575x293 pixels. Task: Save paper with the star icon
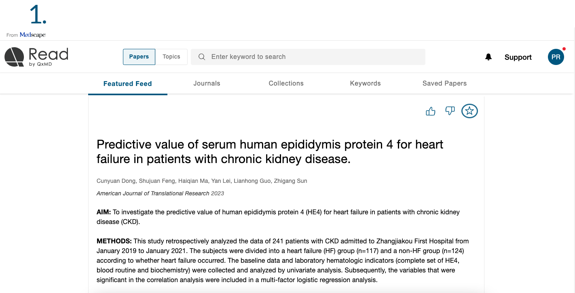469,111
